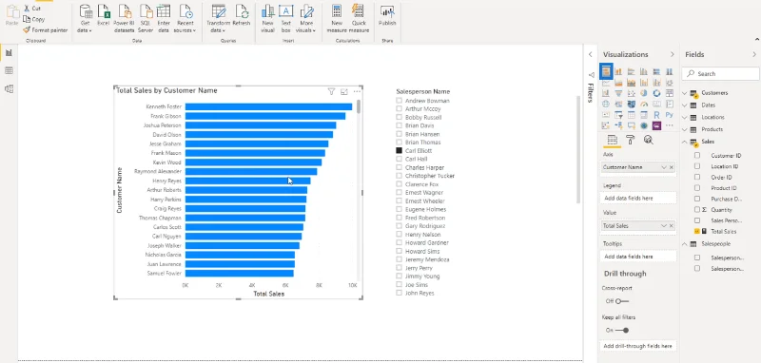Screen dimensions: 761x363
Task: Open Recent sources dropdown
Action: coord(185,18)
